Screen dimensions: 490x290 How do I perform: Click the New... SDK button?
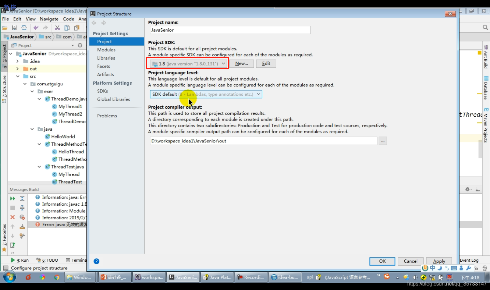coord(241,64)
